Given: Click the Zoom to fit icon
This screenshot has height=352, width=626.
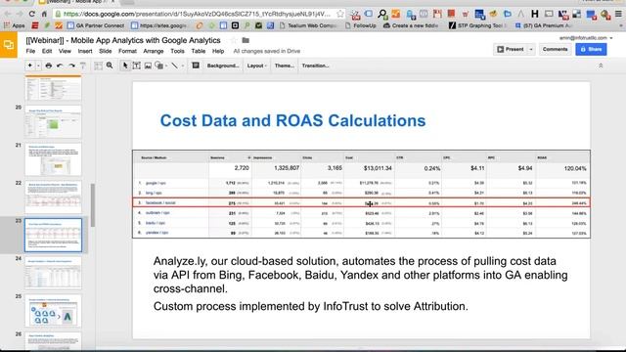Looking at the screenshot, I should tap(98, 66).
